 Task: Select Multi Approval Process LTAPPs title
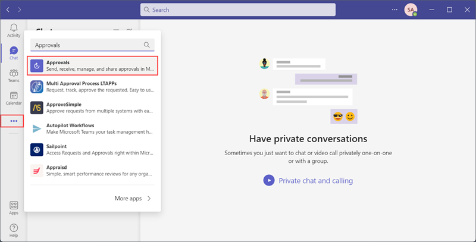pyautogui.click(x=82, y=83)
